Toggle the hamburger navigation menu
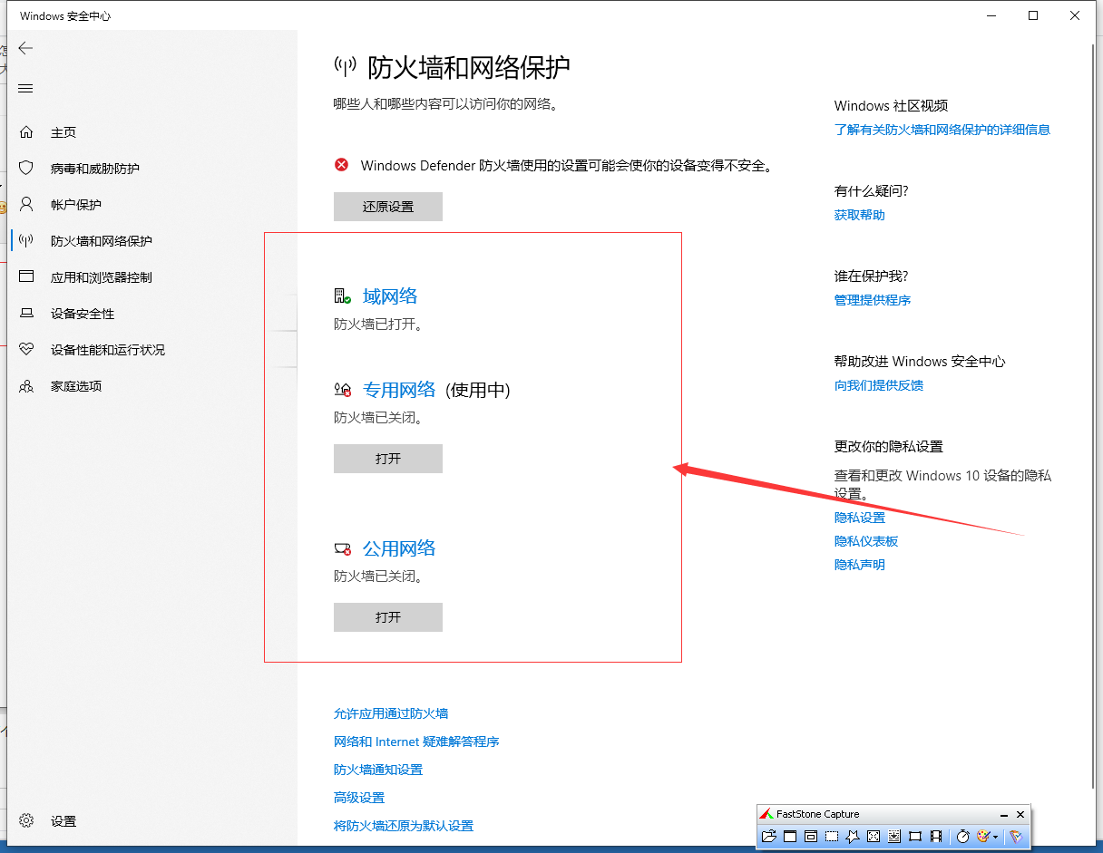The height and width of the screenshot is (853, 1103). point(25,88)
